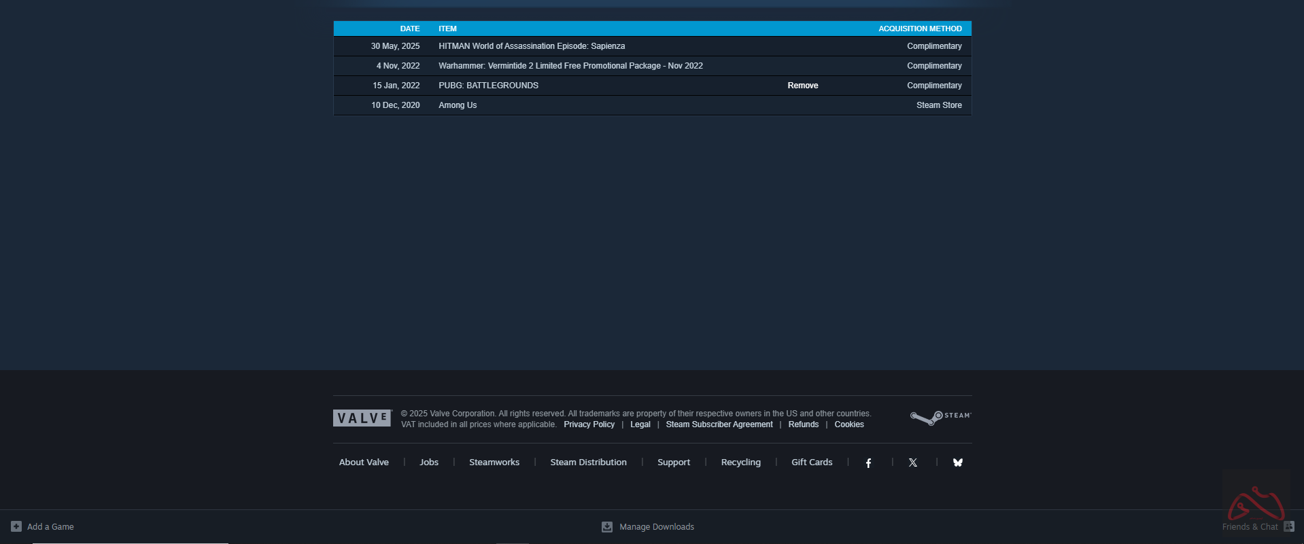The height and width of the screenshot is (544, 1304).
Task: Click the Valve logo in footer
Action: coord(362,418)
